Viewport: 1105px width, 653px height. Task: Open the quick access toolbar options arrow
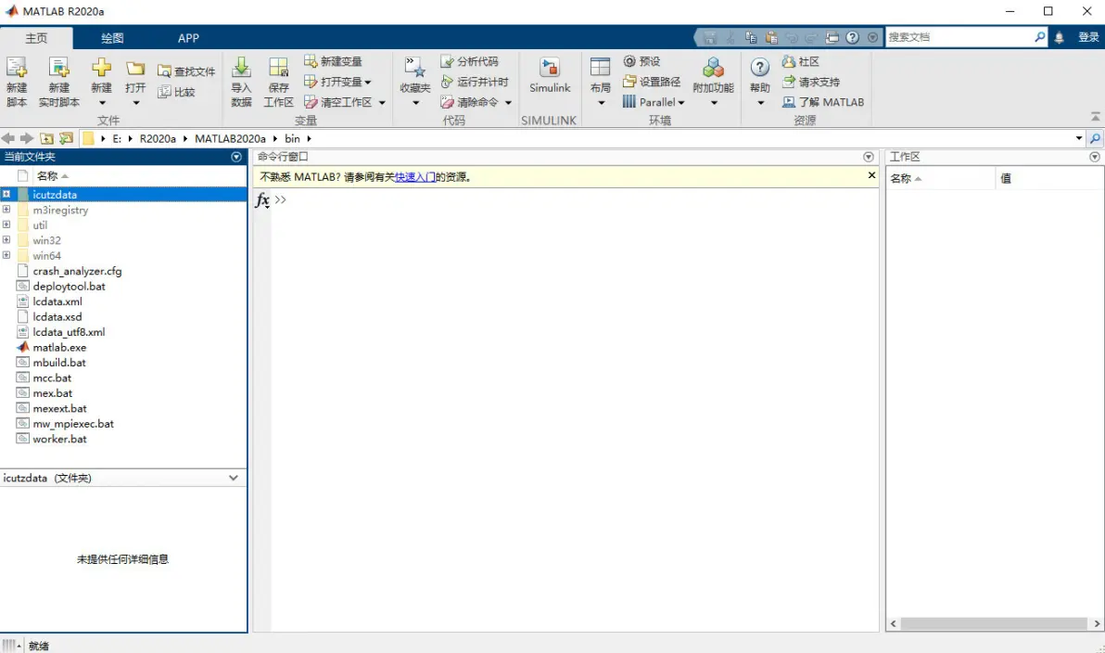873,37
